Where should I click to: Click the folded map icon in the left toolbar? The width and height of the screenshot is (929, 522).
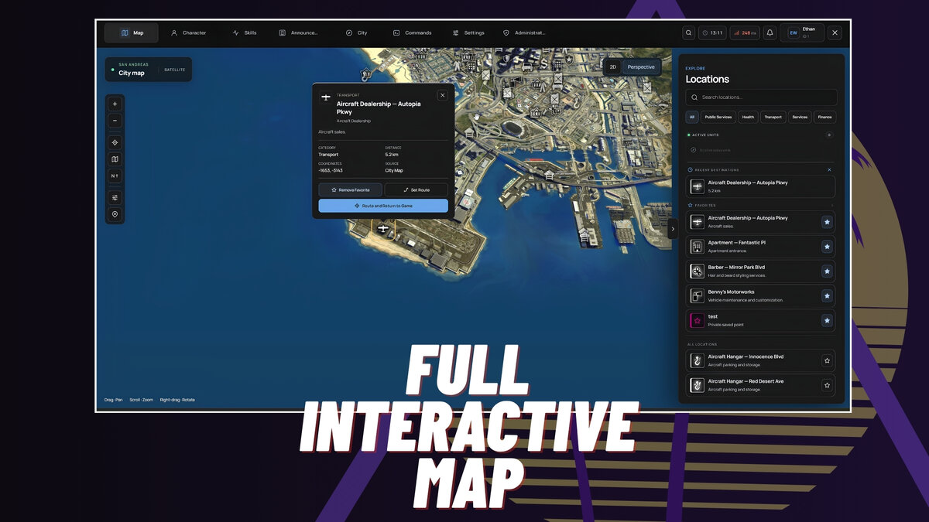pyautogui.click(x=115, y=159)
